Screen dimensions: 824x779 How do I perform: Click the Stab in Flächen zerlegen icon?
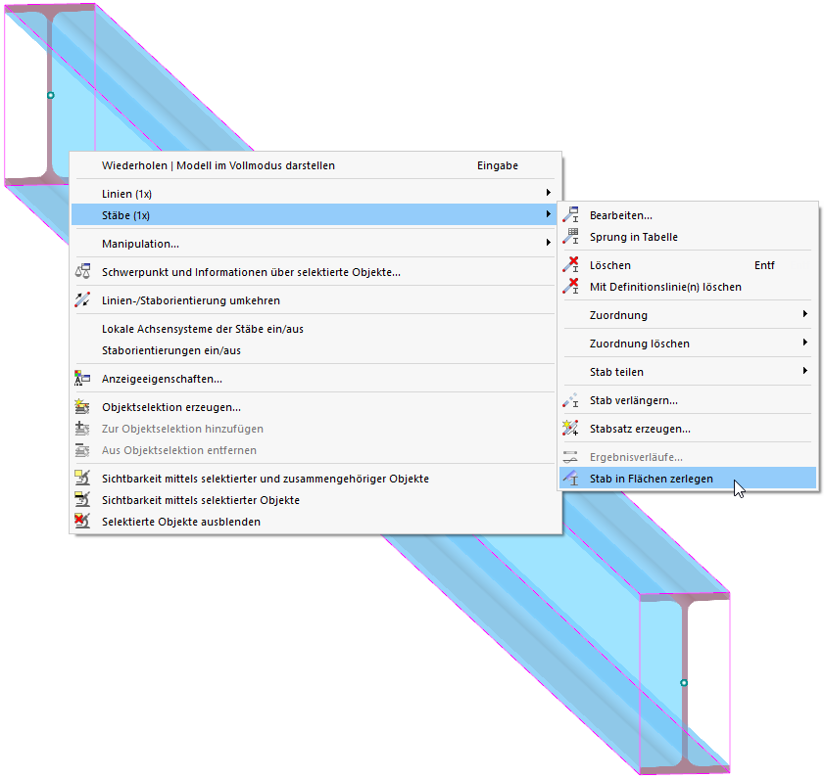tap(570, 479)
